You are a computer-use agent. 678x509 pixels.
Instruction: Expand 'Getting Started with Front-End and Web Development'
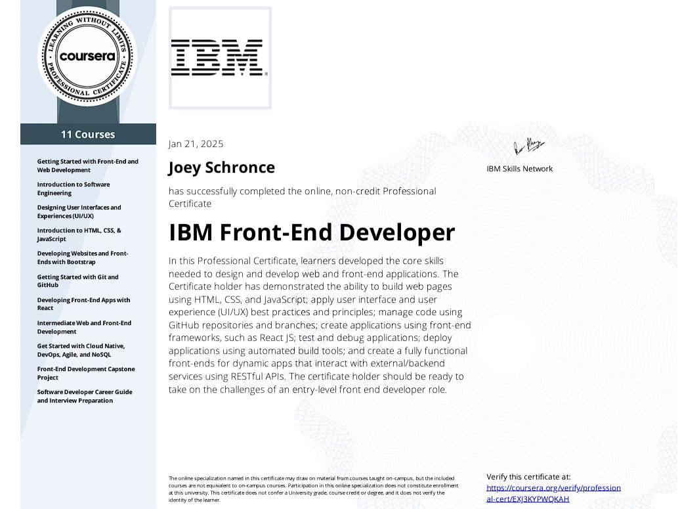coord(87,166)
